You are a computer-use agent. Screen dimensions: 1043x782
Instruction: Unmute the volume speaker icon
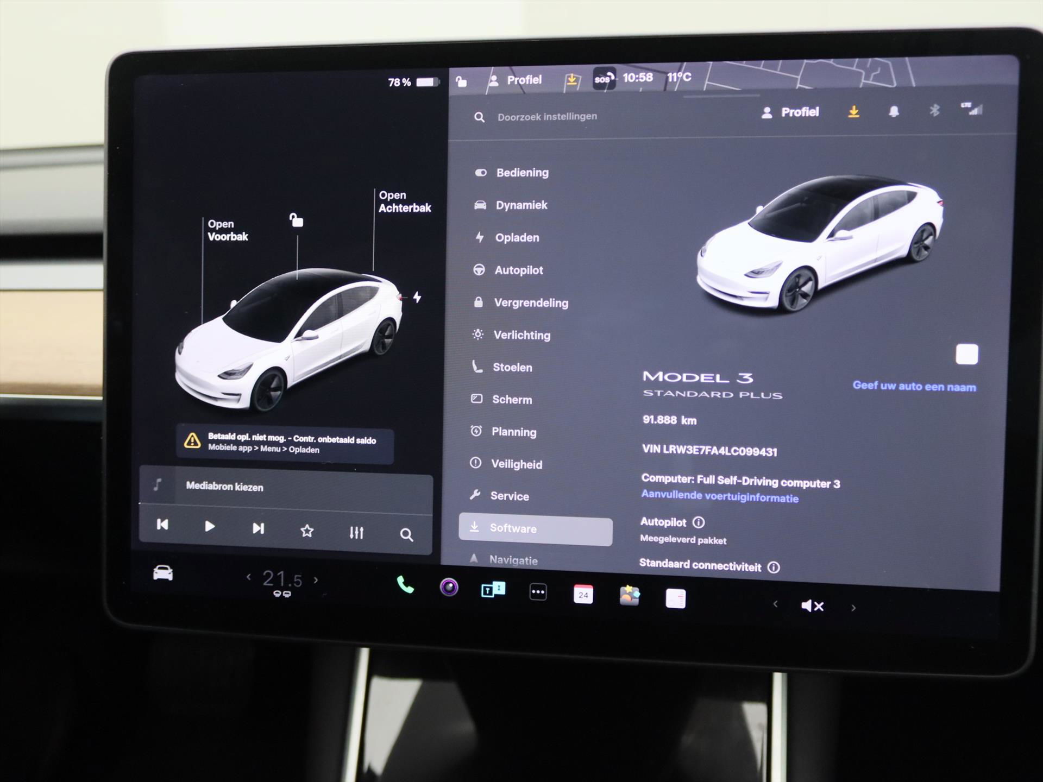812,606
